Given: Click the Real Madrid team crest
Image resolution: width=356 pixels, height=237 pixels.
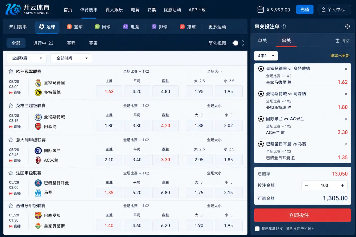Looking at the screenshot, I should (x=38, y=83).
